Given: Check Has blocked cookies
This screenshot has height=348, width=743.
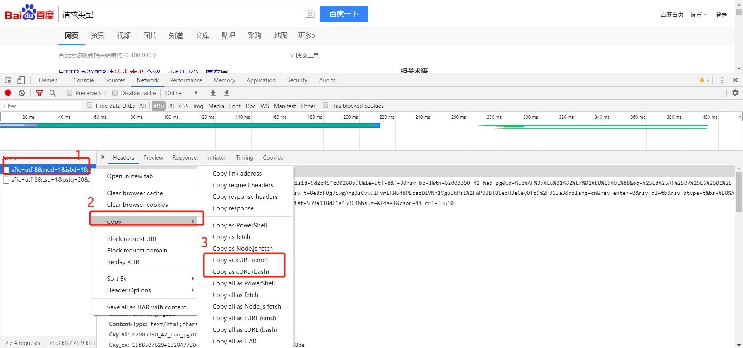Looking at the screenshot, I should (325, 105).
